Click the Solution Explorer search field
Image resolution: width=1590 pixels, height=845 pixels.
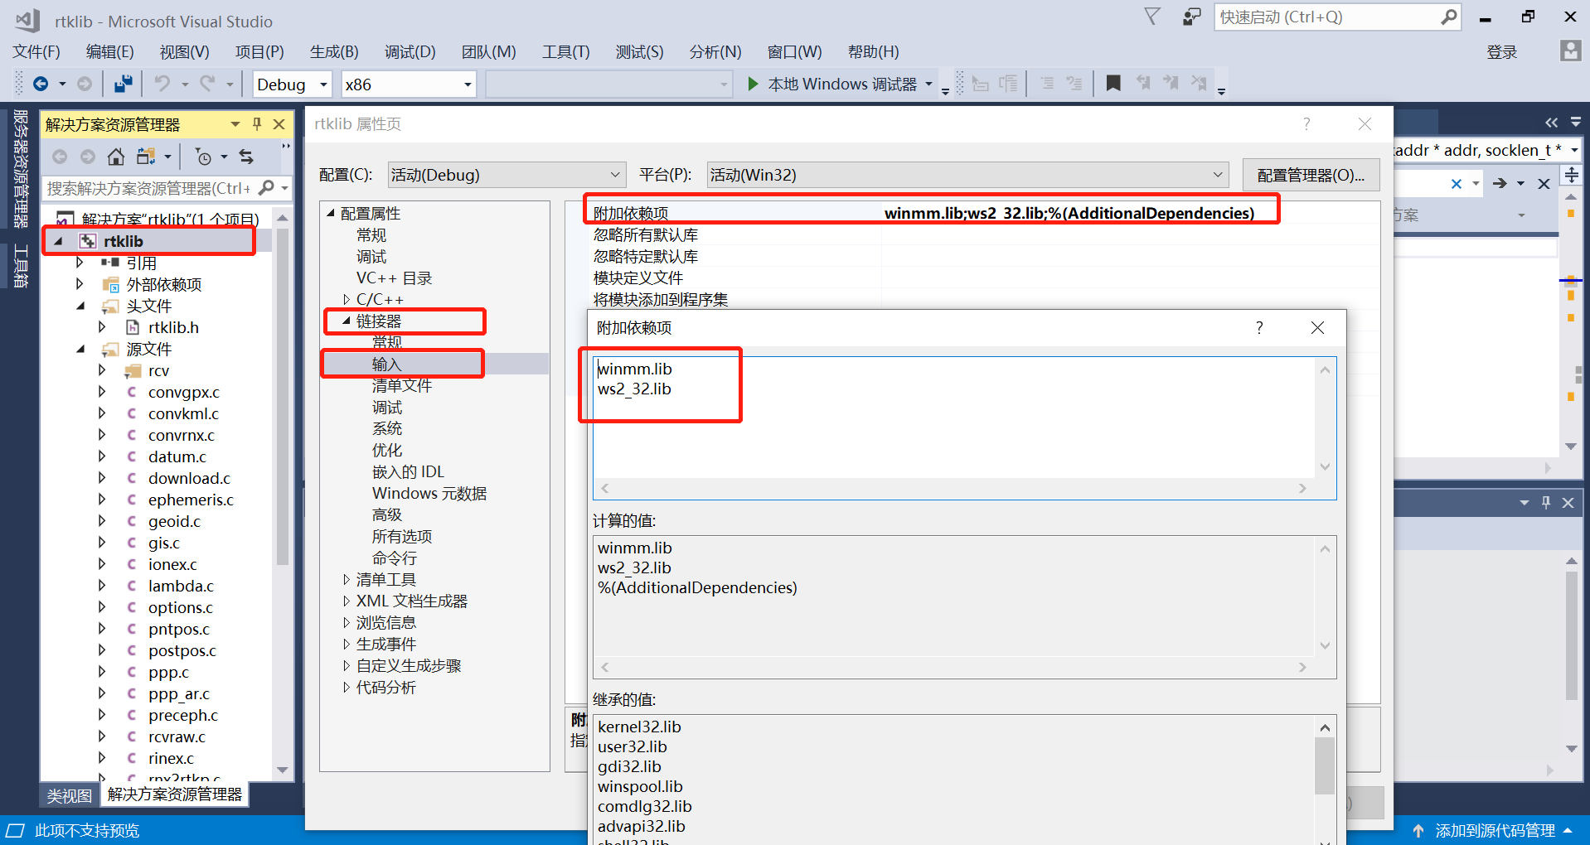[148, 188]
